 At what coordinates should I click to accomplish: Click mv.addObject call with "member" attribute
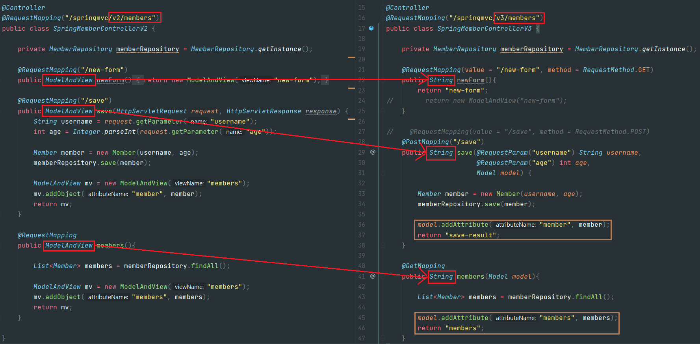[x=118, y=194]
